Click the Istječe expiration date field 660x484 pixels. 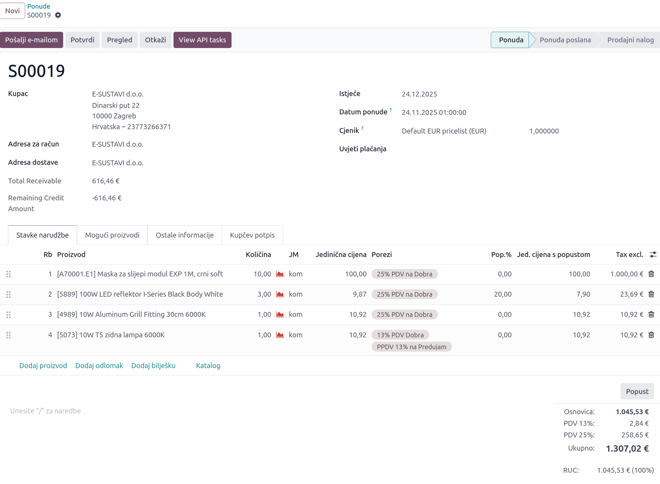tap(419, 94)
